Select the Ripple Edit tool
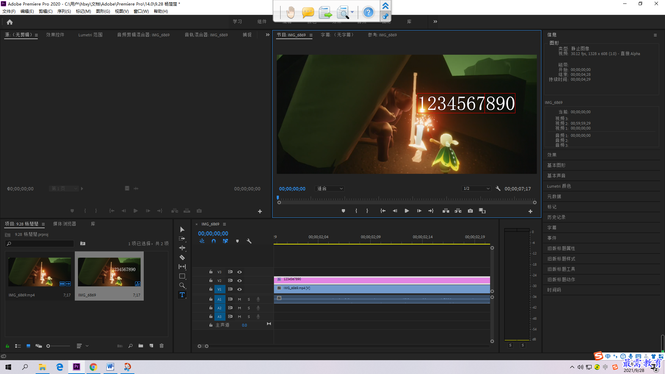This screenshot has height=374, width=665. 182,248
